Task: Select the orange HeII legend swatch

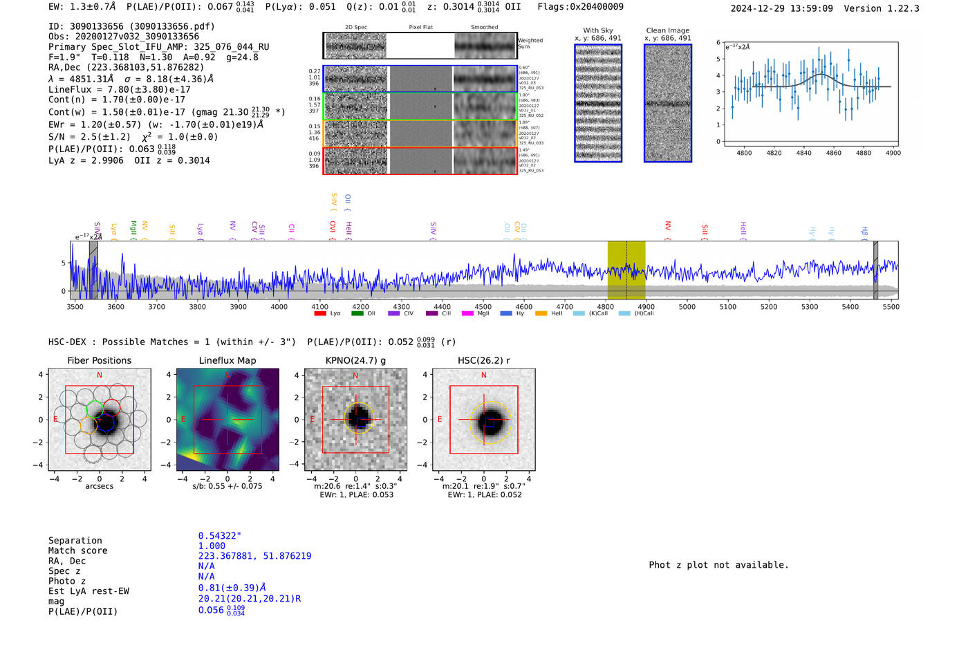Action: pyautogui.click(x=541, y=314)
